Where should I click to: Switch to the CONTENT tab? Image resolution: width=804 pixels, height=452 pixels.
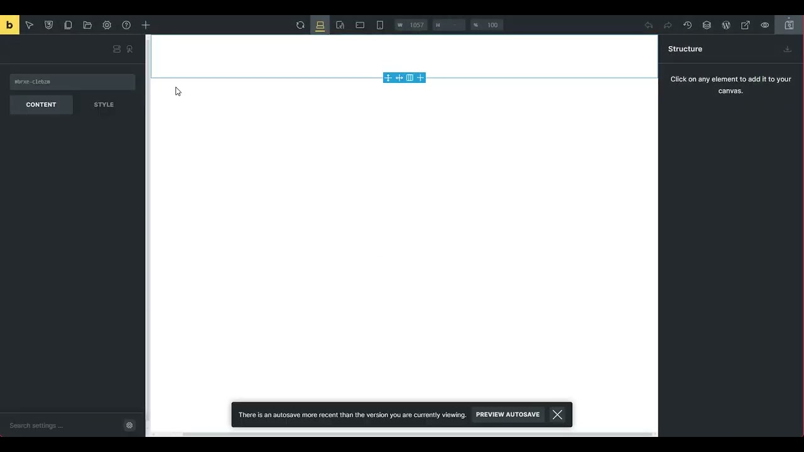(41, 105)
